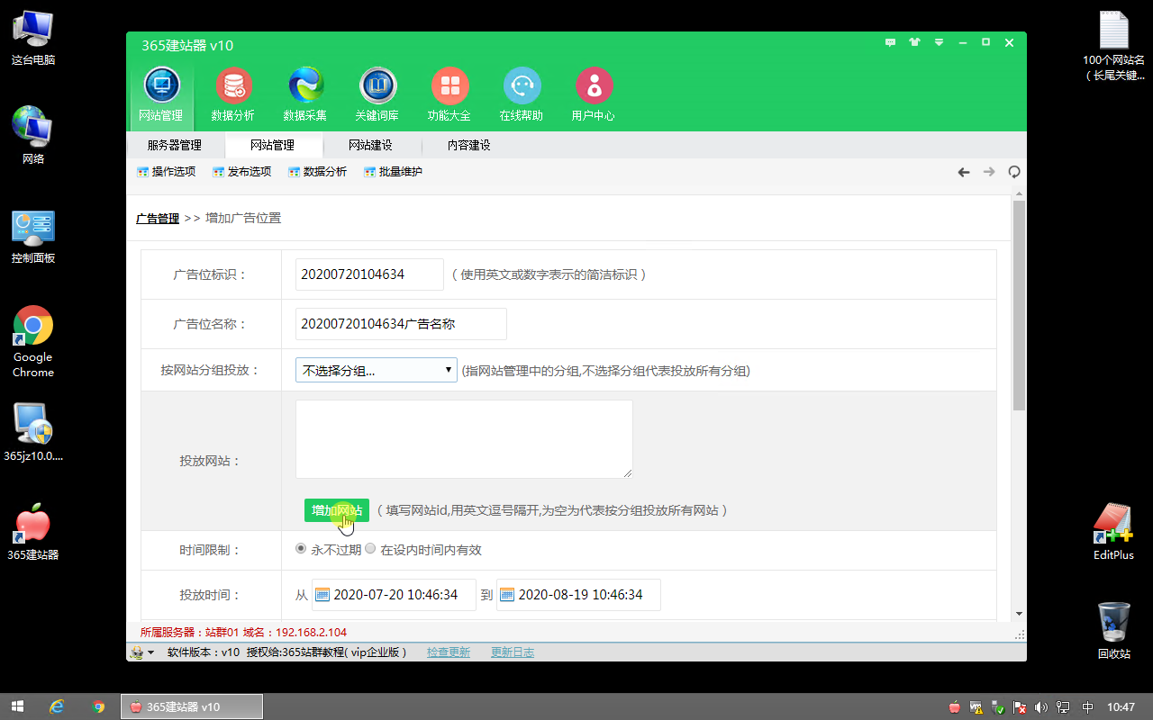
Task: Click the feedback chat bubble icon
Action: 891,42
